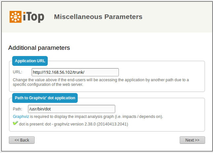Focus the Graphviz dot path input field
Image resolution: width=213 pixels, height=153 pixels.
(x=71, y=109)
